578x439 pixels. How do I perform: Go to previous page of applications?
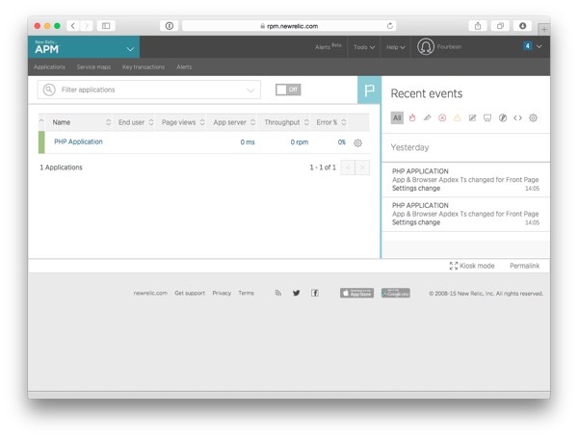pos(348,168)
